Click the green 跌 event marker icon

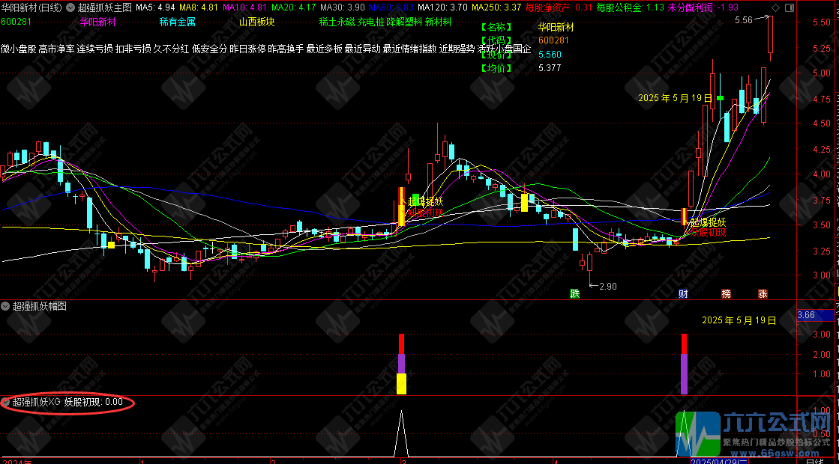tap(574, 293)
